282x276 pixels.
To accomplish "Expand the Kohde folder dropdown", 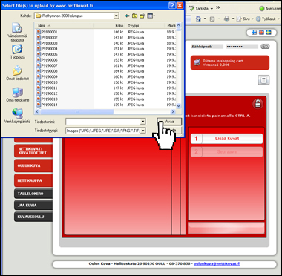I will point(116,16).
